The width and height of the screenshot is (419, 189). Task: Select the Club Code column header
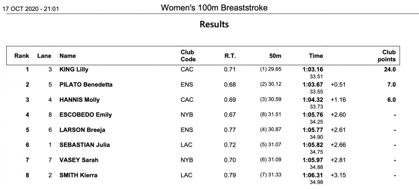(188, 56)
